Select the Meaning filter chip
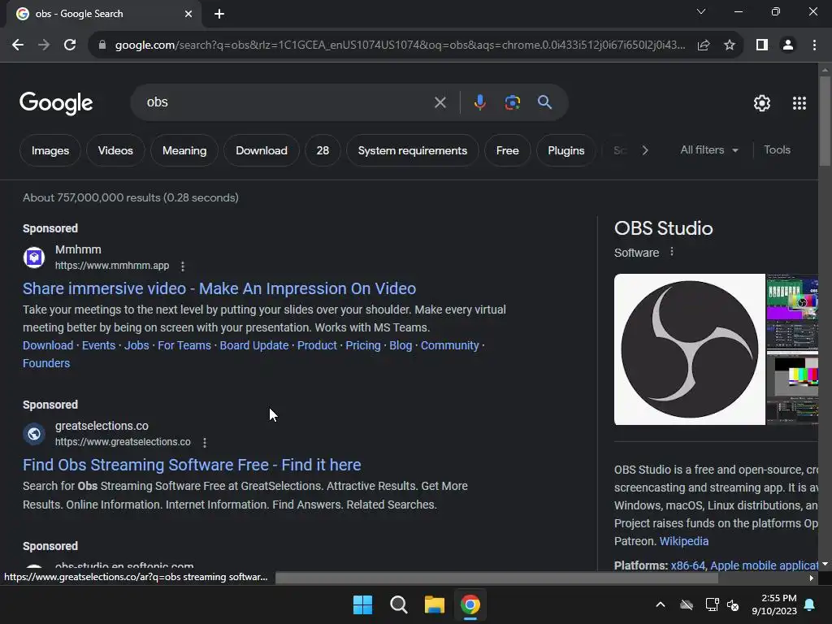Screen dimensions: 832x624 tap(184, 150)
